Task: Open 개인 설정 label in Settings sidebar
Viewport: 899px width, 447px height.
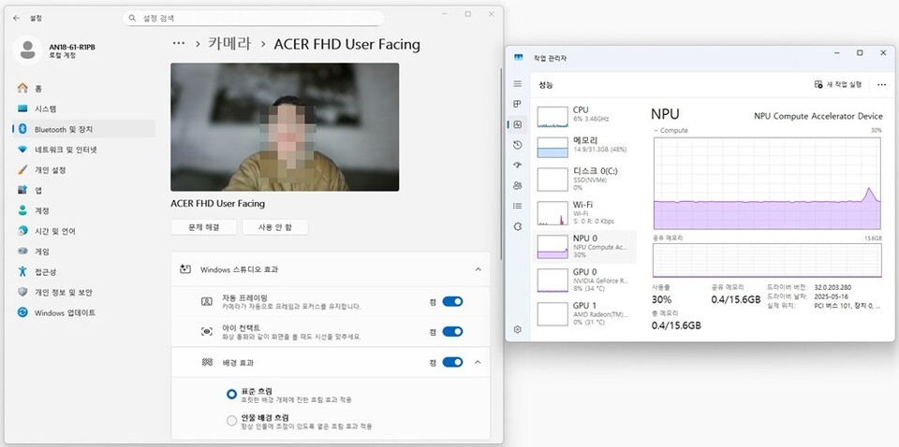Action: (51, 170)
